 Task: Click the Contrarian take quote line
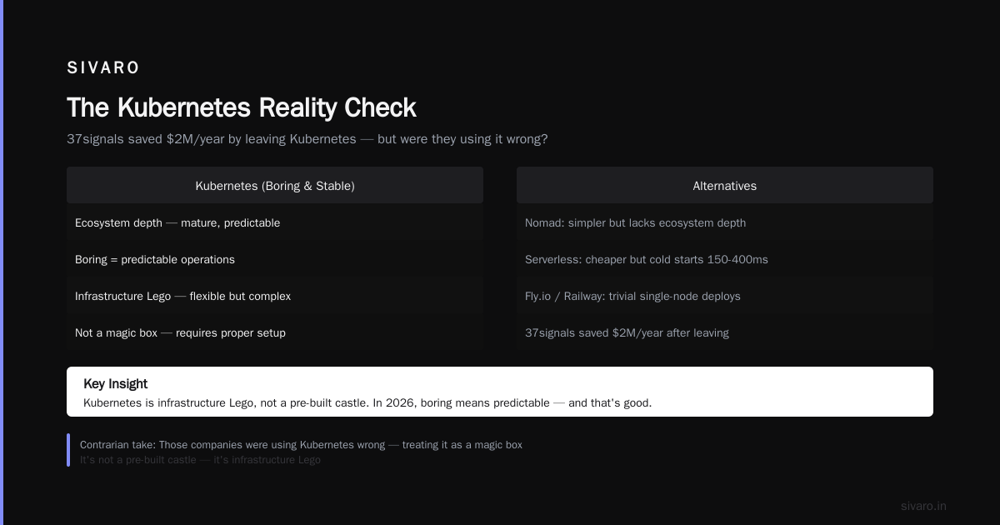click(x=301, y=445)
